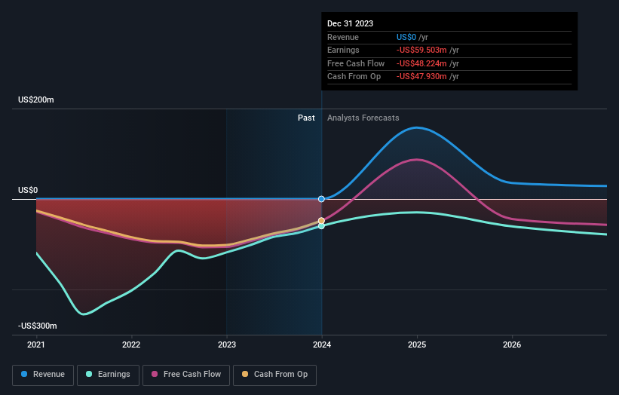The height and width of the screenshot is (395, 619).
Task: Click the 2024 x-axis label
Action: tap(322, 344)
